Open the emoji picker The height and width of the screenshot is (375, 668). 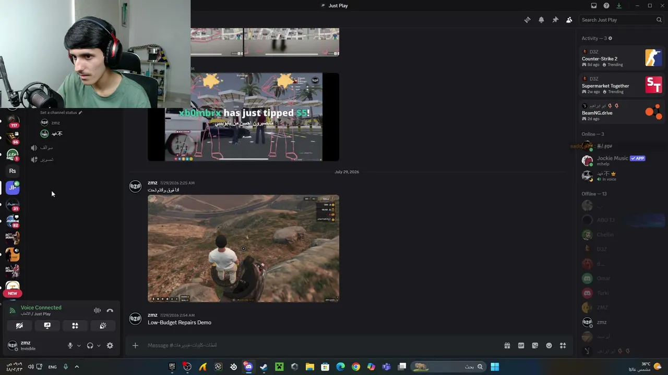coord(549,345)
